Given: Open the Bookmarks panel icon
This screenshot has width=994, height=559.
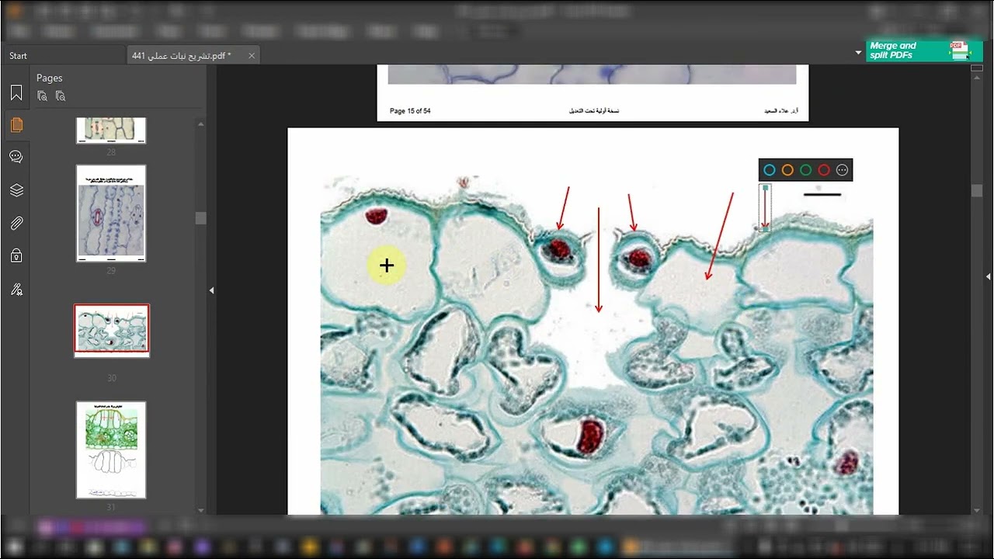Looking at the screenshot, I should coord(16,93).
